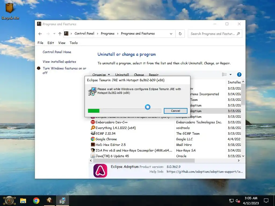
Task: Expand the address bar history dropdown
Action: coord(171,34)
